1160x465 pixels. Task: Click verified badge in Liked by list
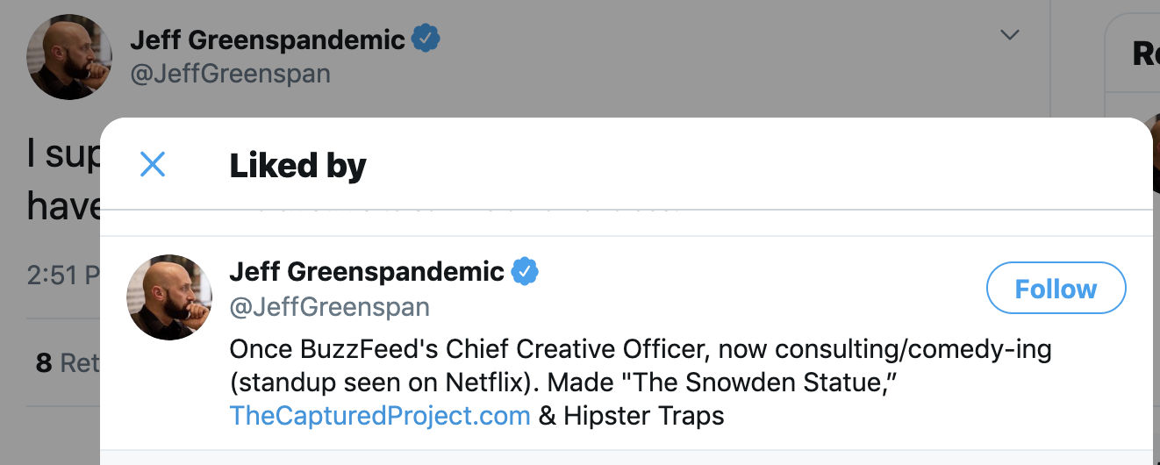tap(525, 272)
